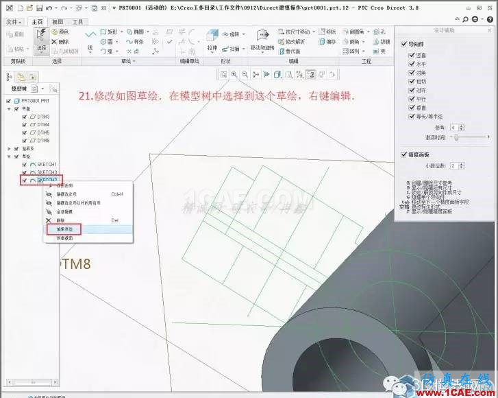
Task: Toggle visibility checkbox of DTM3
Action: point(25,117)
